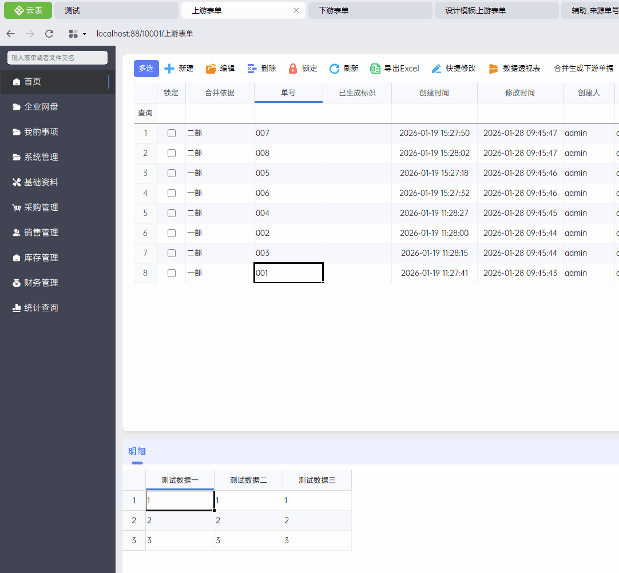Screen dimensions: 619x573
Task: Open 系统管理 in the sidebar
Action: (x=58, y=157)
